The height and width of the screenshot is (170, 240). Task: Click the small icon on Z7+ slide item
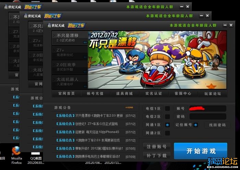coord(85,57)
